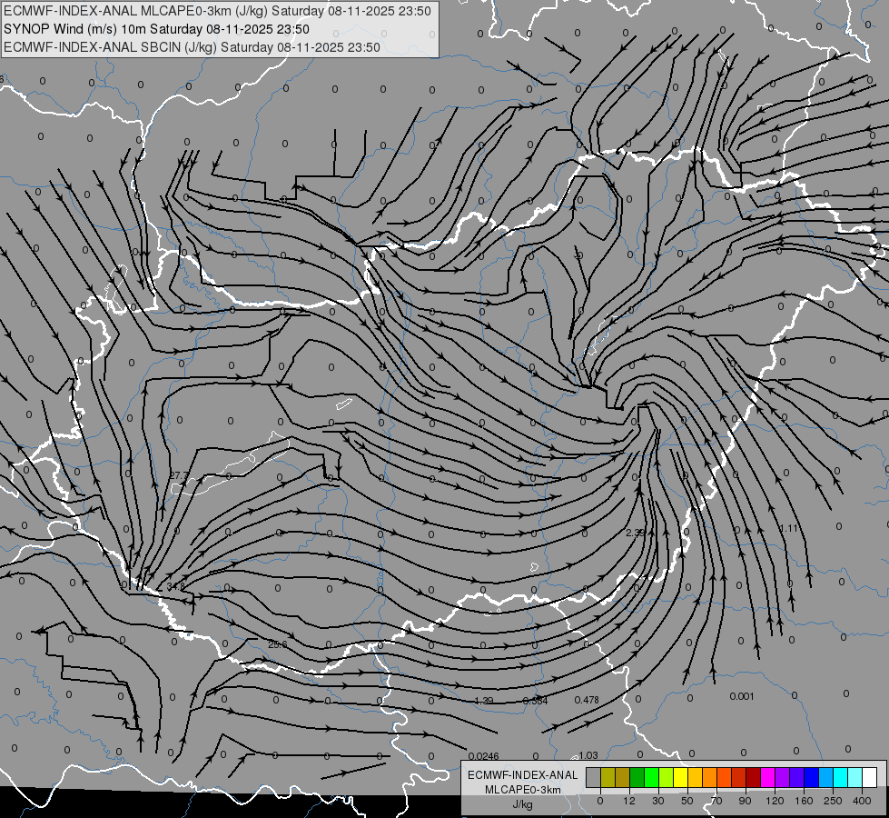This screenshot has height=818, width=889.
Task: Click the 1.11 value on the map
Action: click(x=788, y=528)
